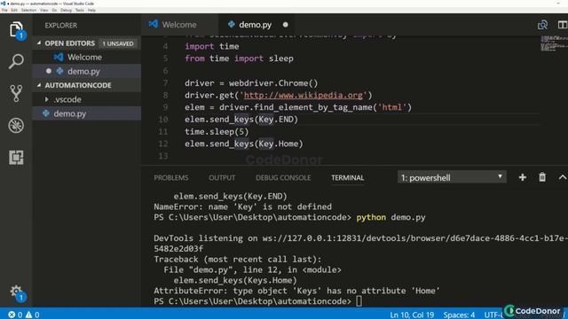Open the Go menu

[x=54, y=10]
